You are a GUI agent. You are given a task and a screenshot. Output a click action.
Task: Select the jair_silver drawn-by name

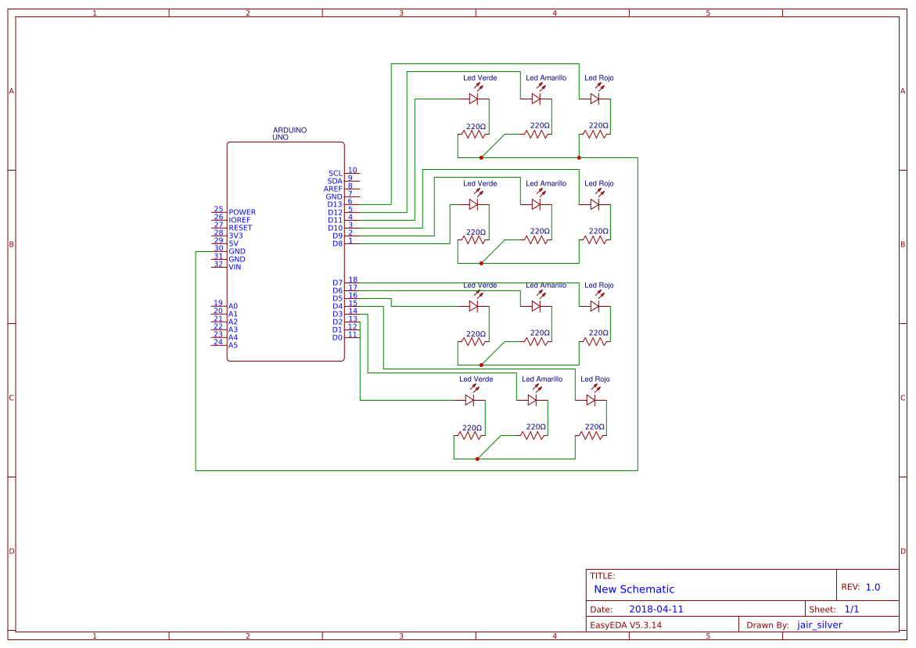(x=818, y=625)
